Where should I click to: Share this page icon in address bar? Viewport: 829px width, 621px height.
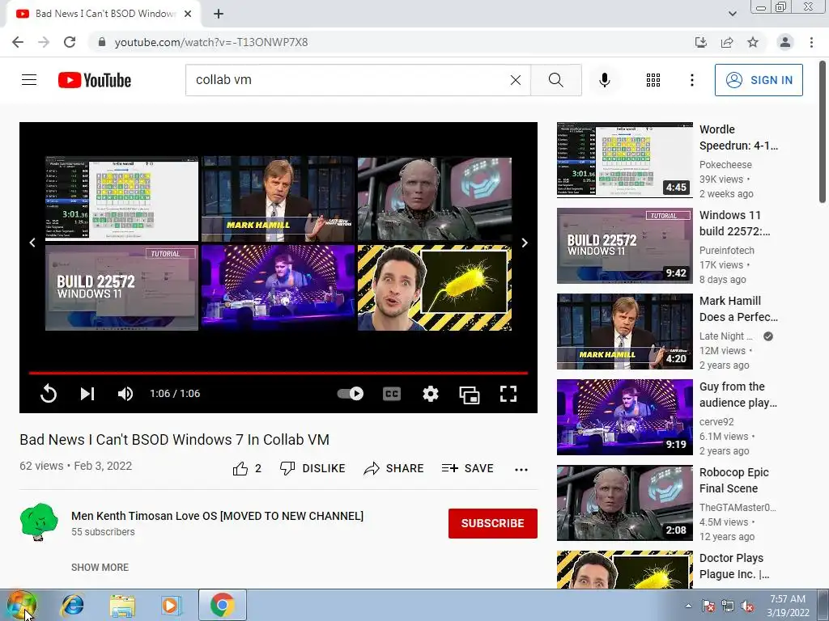pos(727,42)
